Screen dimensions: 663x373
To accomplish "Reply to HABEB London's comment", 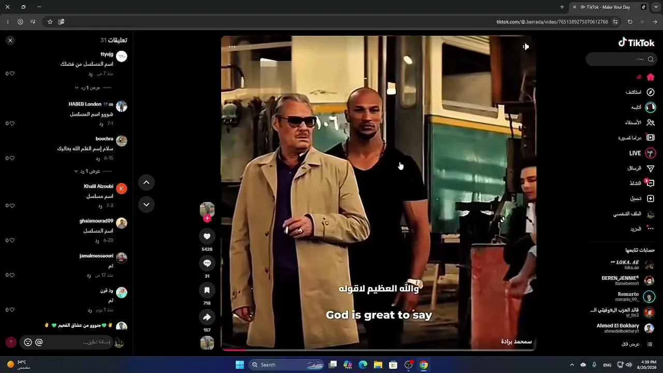I will pos(101,124).
